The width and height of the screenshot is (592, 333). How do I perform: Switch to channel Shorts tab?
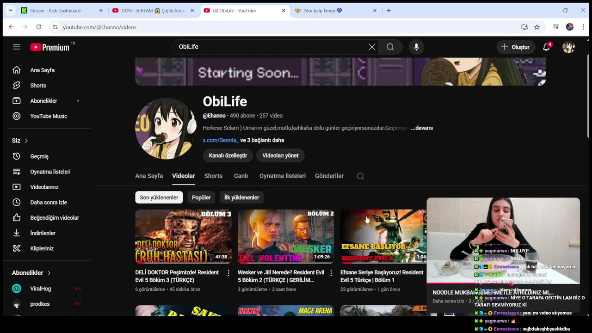click(213, 176)
